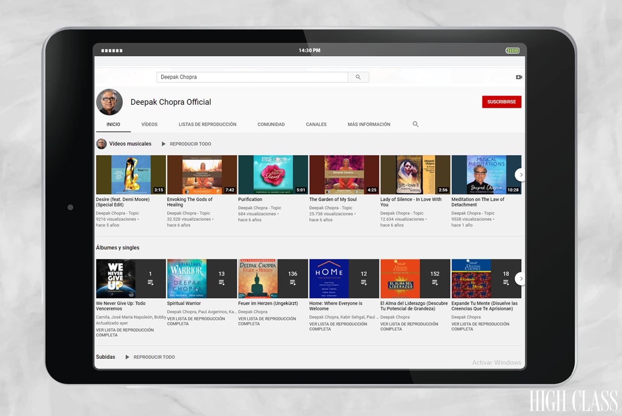Show next videos in Vídeos musicales row
This screenshot has height=416, width=622.
521,175
